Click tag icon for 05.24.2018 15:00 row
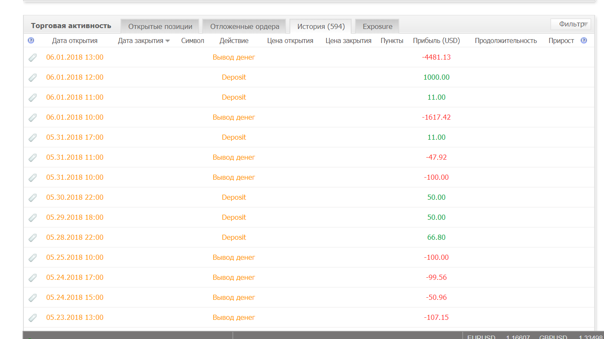Image resolution: width=604 pixels, height=339 pixels. click(32, 298)
